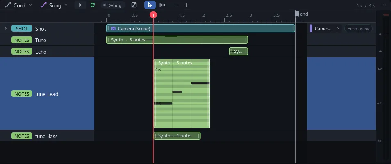The height and width of the screenshot is (164, 391).
Task: Select the Tune track name
Action: click(x=41, y=40)
